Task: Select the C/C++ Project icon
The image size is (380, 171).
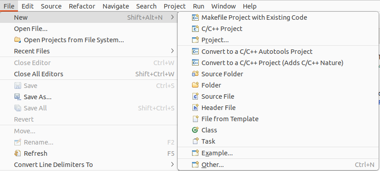Action: pyautogui.click(x=195, y=29)
